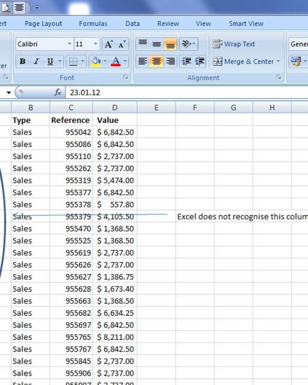The height and width of the screenshot is (385, 308).
Task: Click the Increase Indent icon
Action: click(x=200, y=62)
